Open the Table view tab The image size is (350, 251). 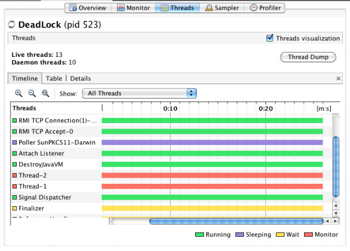(x=54, y=79)
